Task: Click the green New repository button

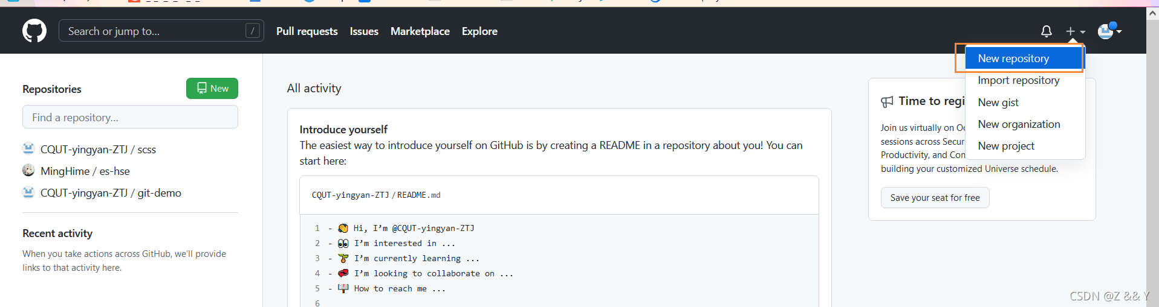Action: (212, 88)
